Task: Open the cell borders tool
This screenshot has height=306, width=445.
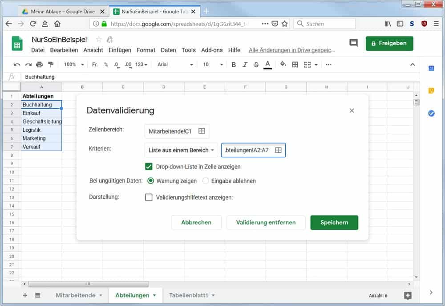Action: click(x=295, y=65)
